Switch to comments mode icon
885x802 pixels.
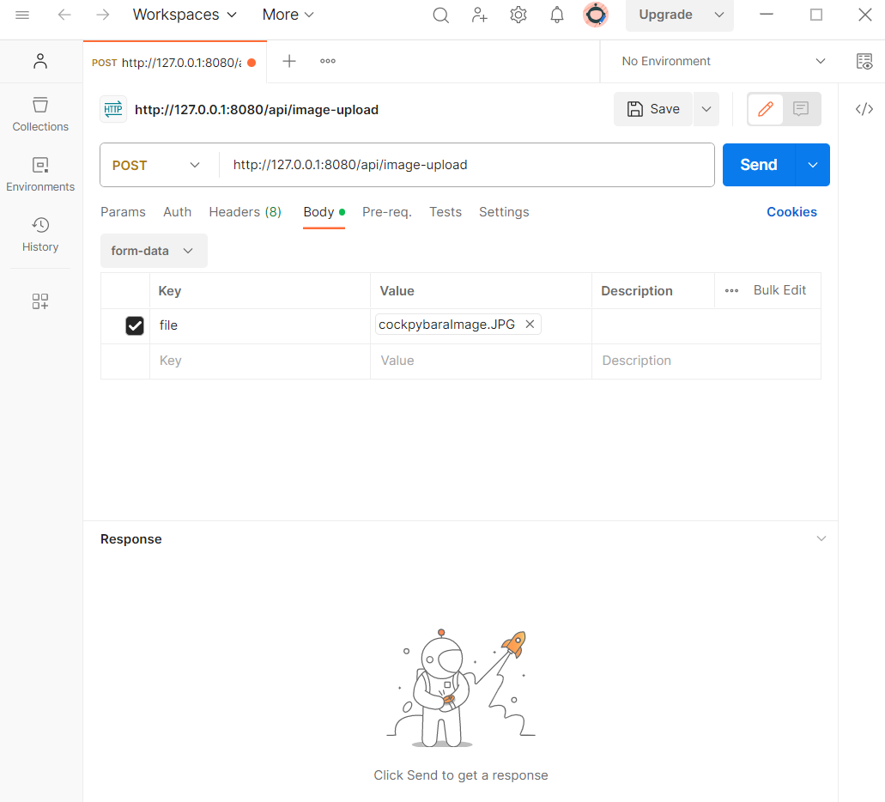click(800, 109)
